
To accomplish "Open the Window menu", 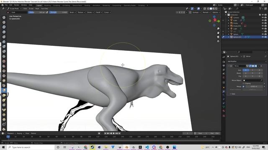I will (24, 5).
